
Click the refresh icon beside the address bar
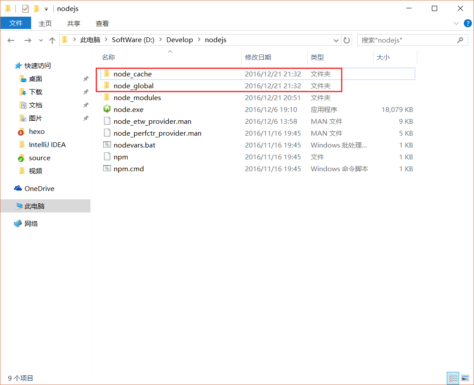(x=346, y=40)
